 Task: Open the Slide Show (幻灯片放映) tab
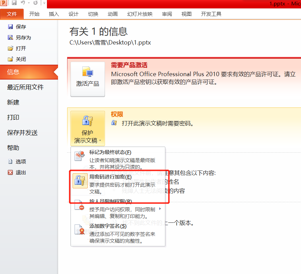point(140,14)
